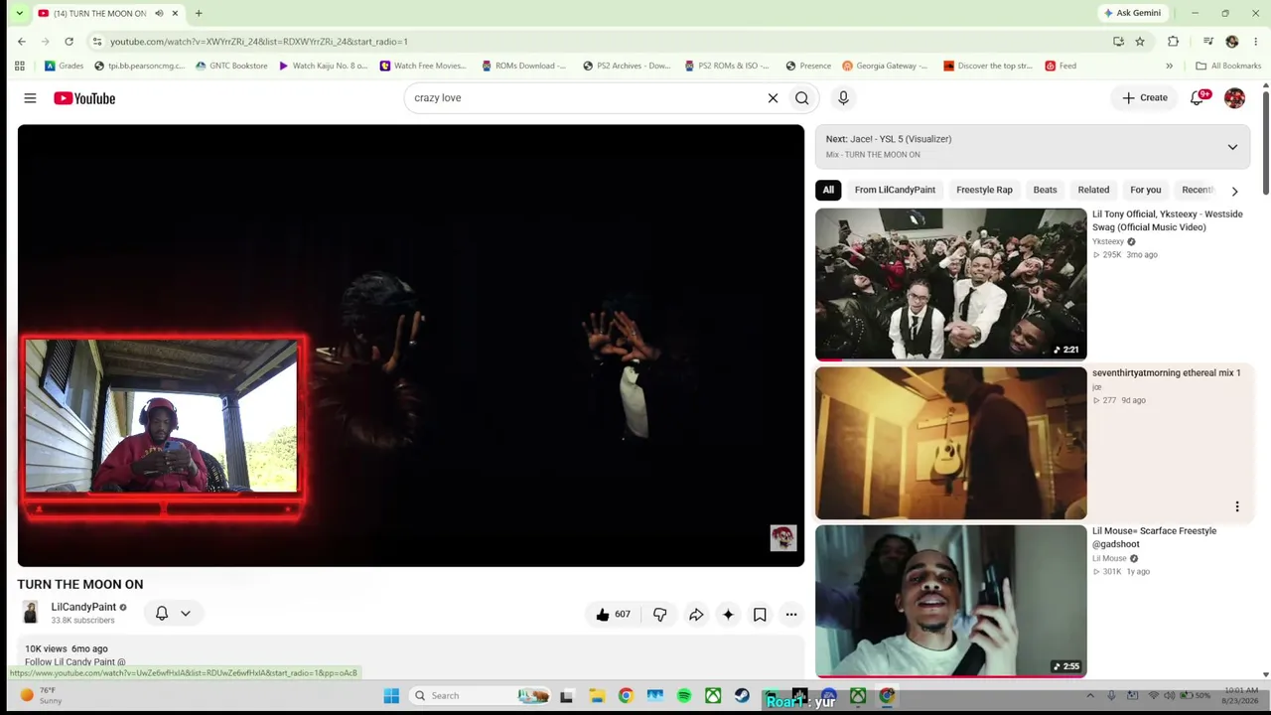1271x715 pixels.
Task: Filter suggestions by Beats chip
Action: (1045, 190)
